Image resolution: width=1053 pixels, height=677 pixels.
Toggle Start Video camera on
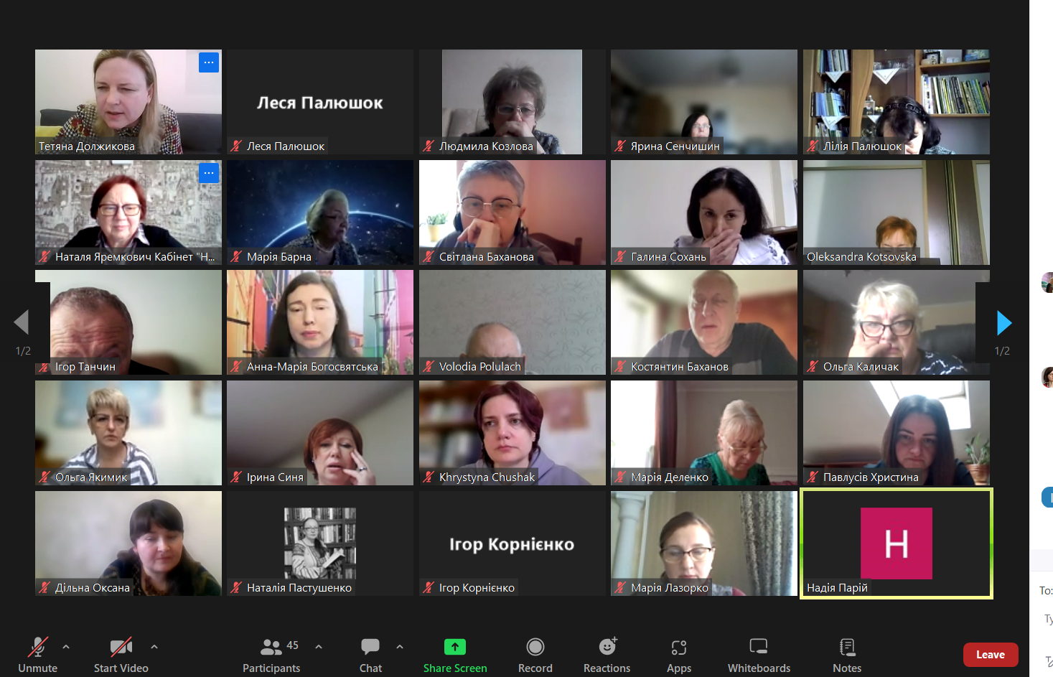click(121, 648)
